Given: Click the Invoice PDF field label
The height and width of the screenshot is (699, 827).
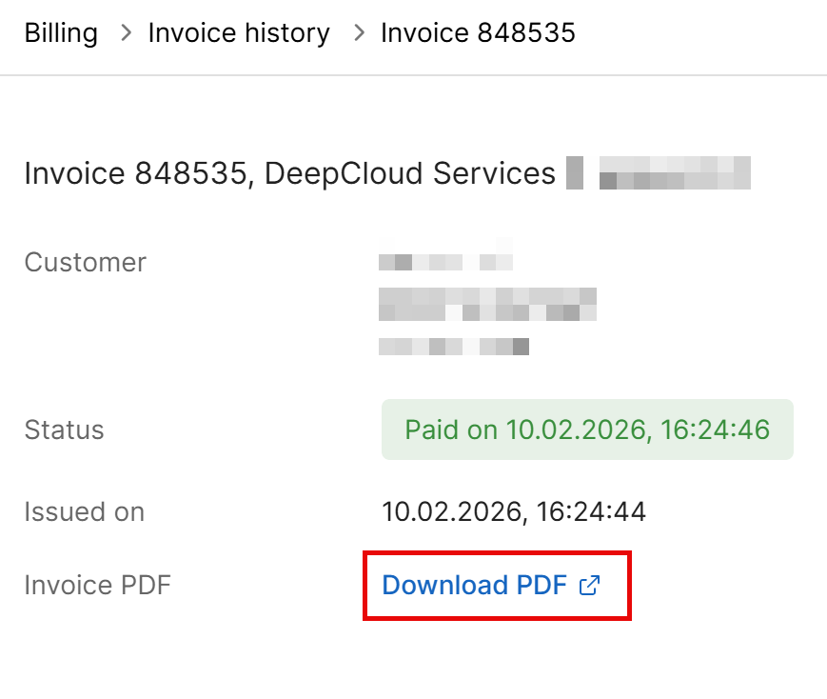Looking at the screenshot, I should point(97,585).
